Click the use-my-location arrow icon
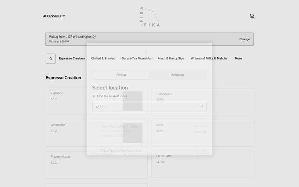This screenshot has height=187, width=299. click(x=201, y=107)
